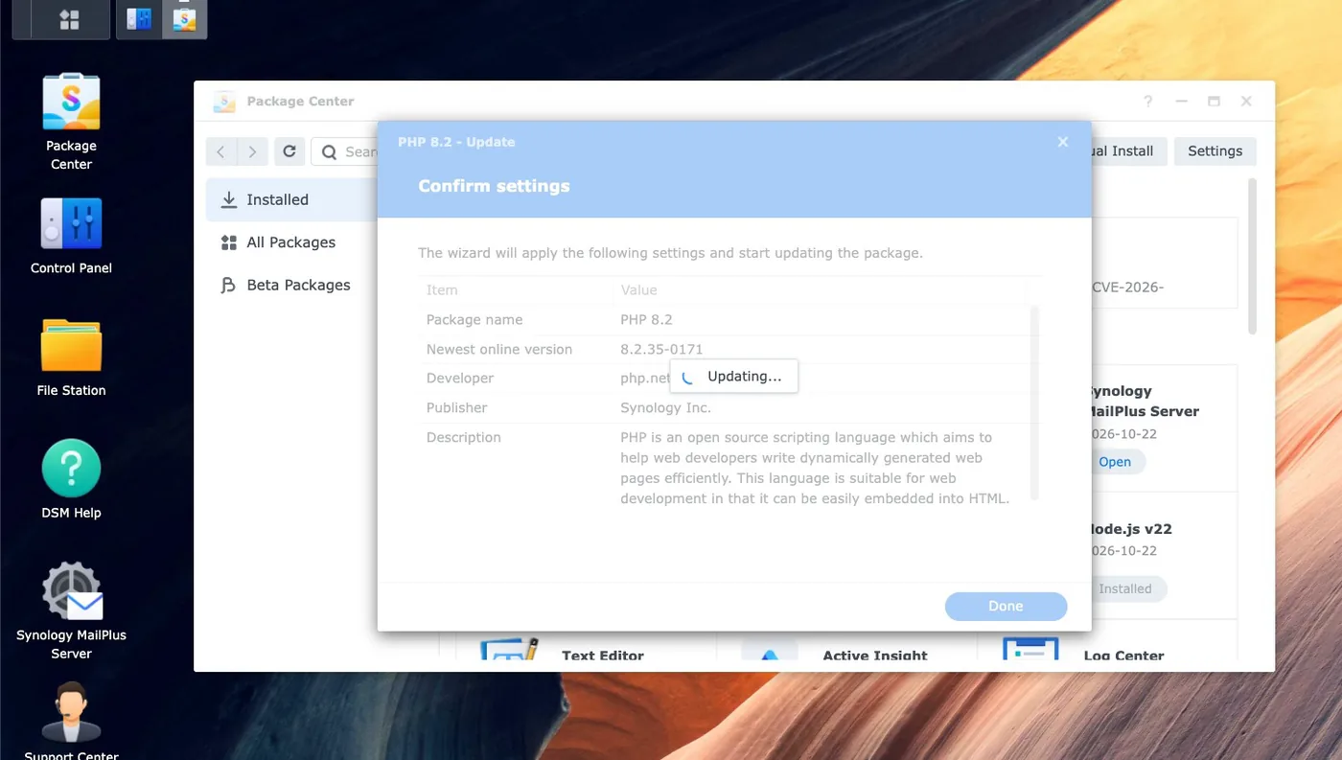Open the main menu grid icon in the taskbar

[69, 19]
